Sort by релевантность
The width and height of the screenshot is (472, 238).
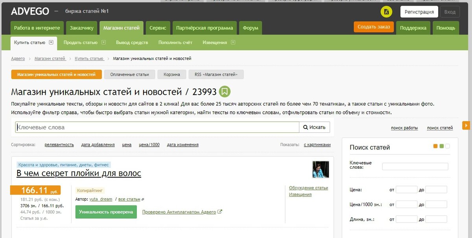pyautogui.click(x=59, y=145)
